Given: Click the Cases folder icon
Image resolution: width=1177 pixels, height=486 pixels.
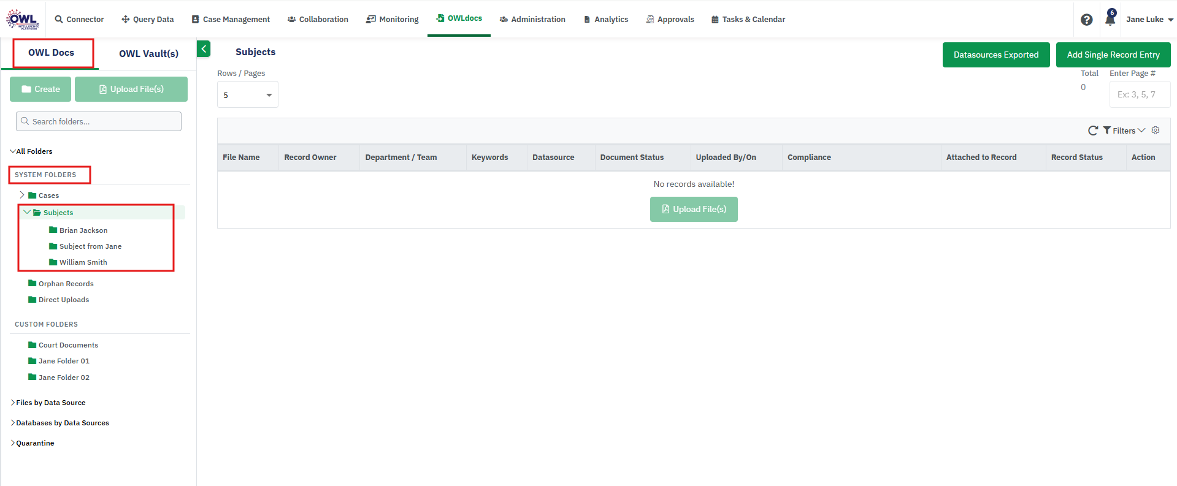Looking at the screenshot, I should [33, 196].
